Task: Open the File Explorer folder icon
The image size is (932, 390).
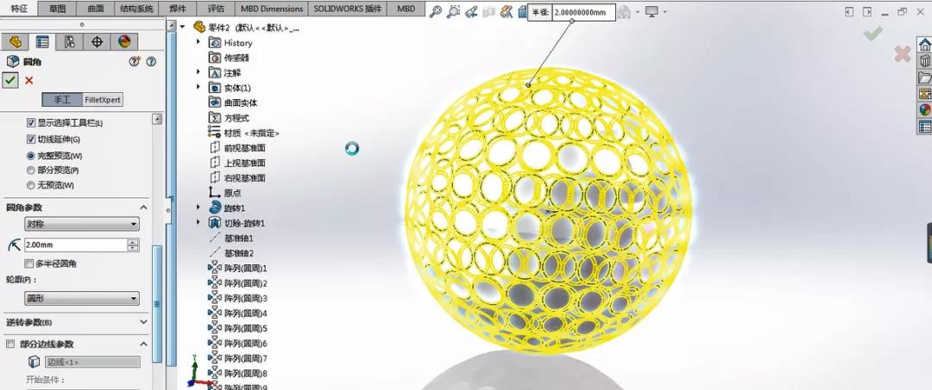Action: click(924, 77)
